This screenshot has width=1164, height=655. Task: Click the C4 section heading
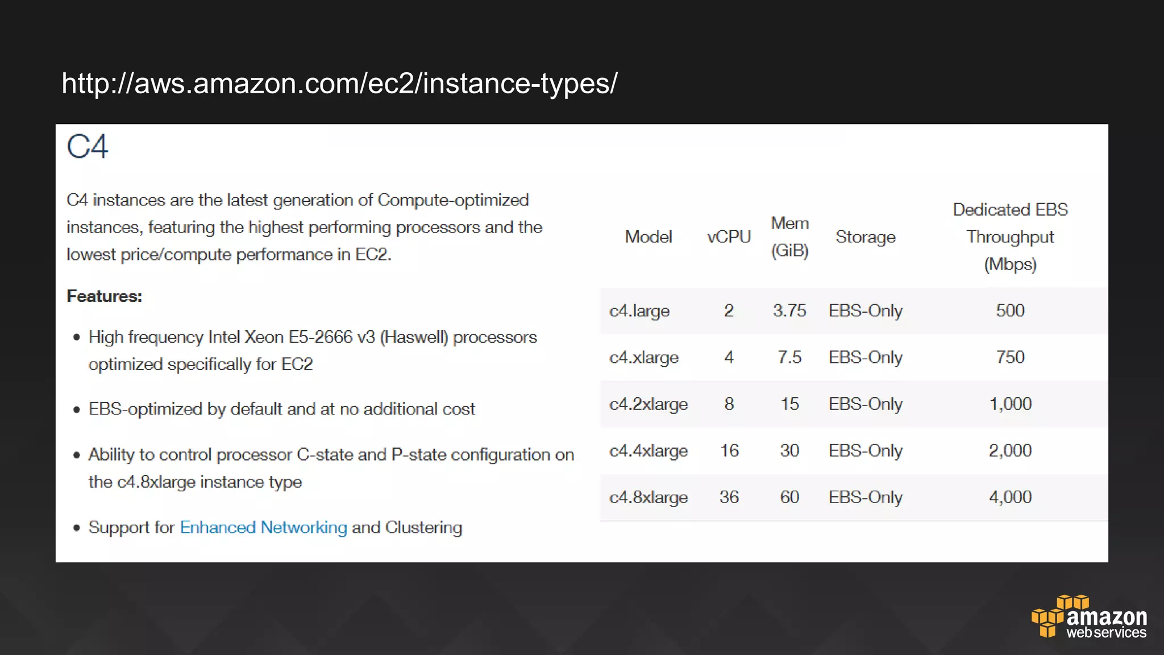(87, 147)
